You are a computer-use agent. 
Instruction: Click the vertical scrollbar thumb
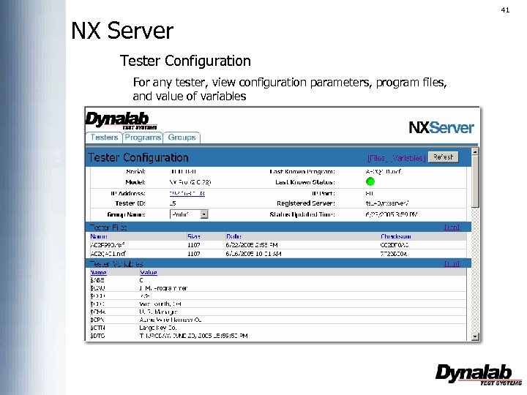pyautogui.click(x=475, y=181)
